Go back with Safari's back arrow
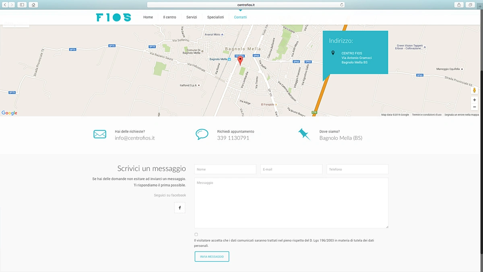This screenshot has height=272, width=483. point(5,5)
